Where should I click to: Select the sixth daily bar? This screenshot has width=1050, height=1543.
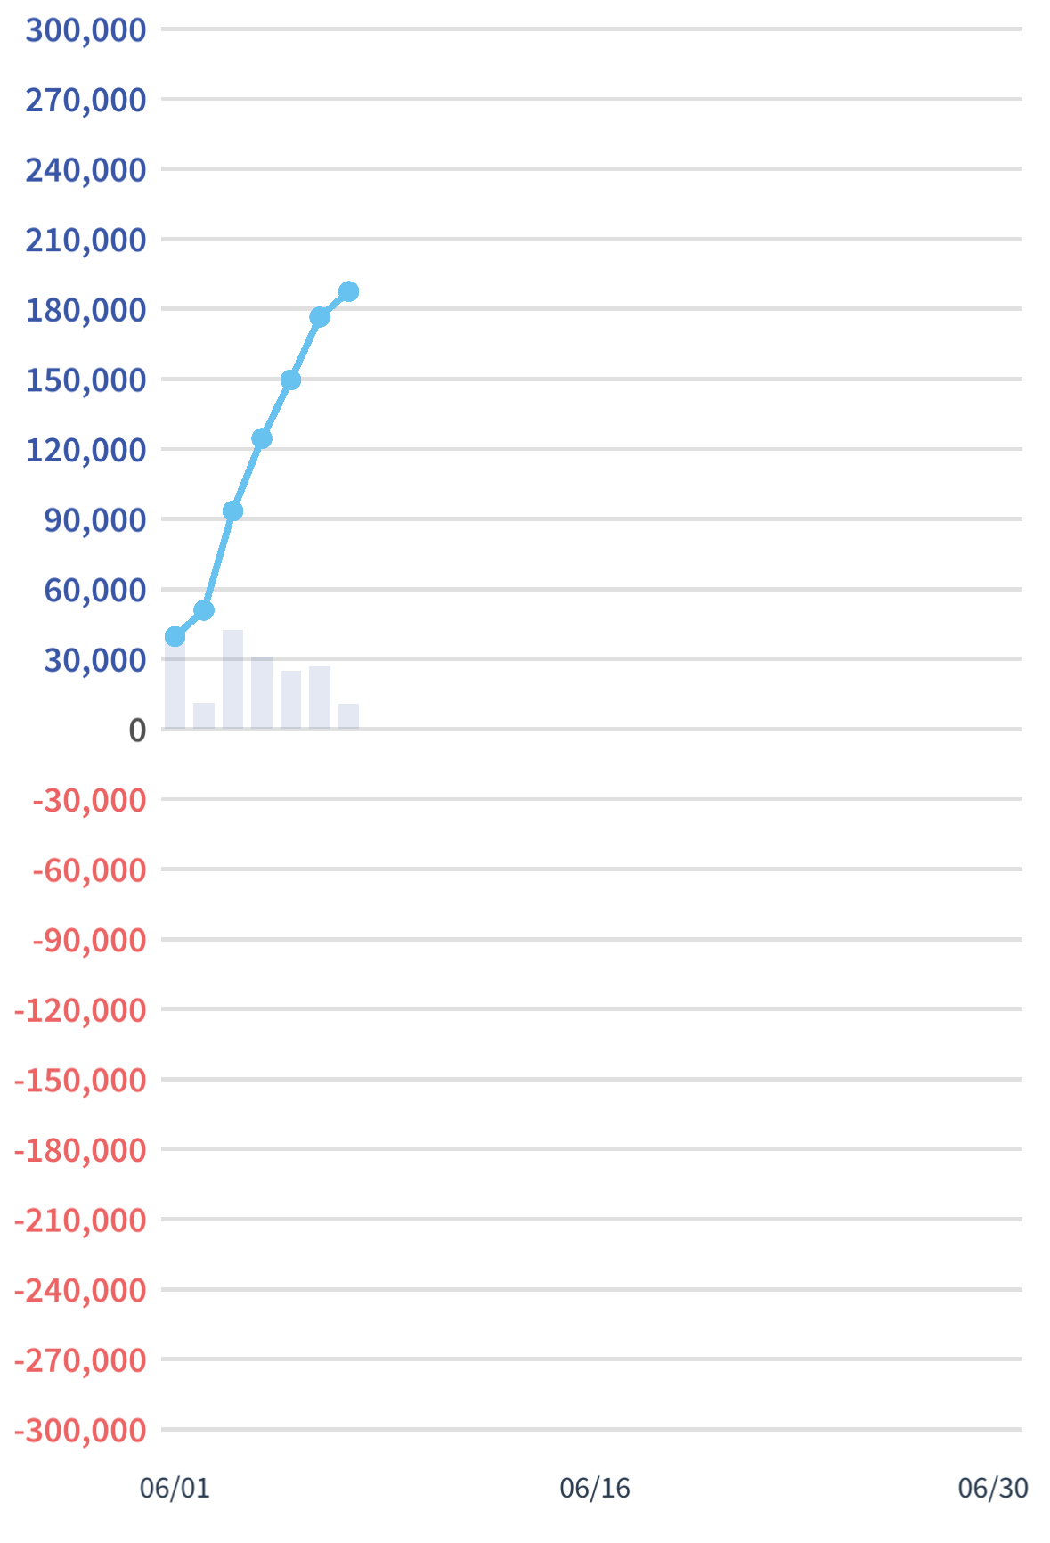(x=320, y=698)
